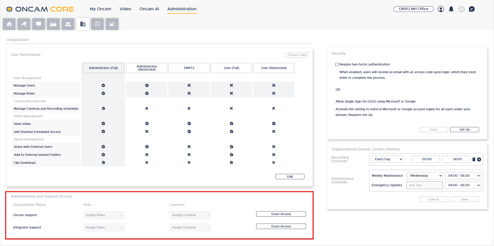
Task: Open the monitor display toolbar icon
Action: pos(39,24)
